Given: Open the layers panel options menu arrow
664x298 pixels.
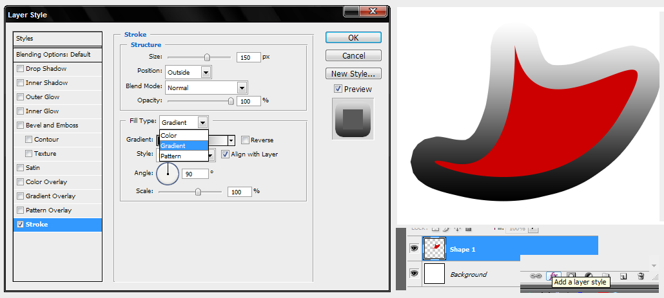Looking at the screenshot, I should (654, 265).
